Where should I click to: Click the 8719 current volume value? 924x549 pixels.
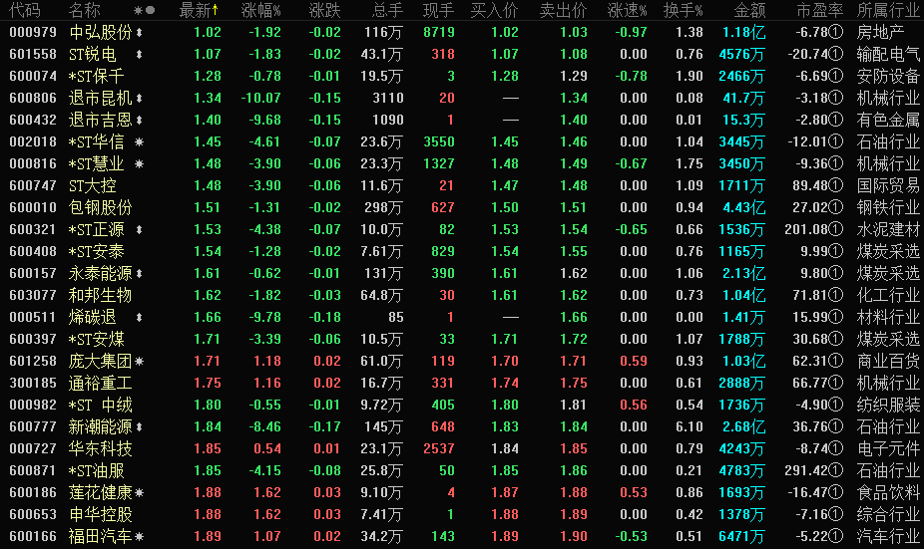(439, 32)
